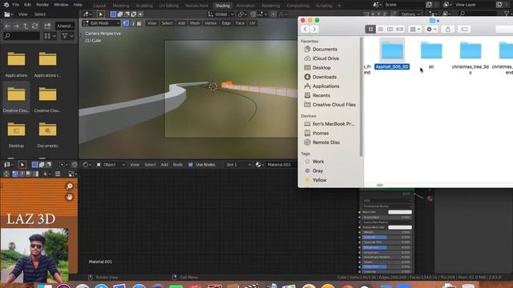Viewport: 513px width, 288px height.
Task: Open the Face menu in 3D viewport
Action: 240,23
